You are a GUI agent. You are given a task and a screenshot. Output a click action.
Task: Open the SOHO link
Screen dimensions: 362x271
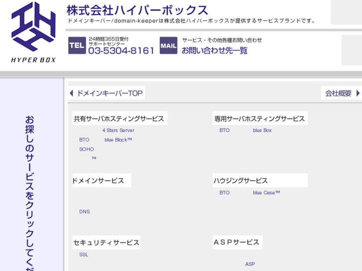tap(87, 149)
